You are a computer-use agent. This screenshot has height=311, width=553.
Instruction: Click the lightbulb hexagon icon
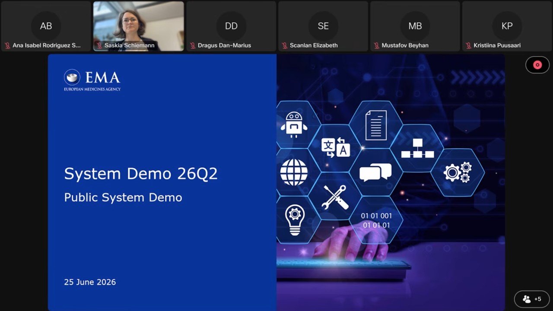tap(294, 220)
